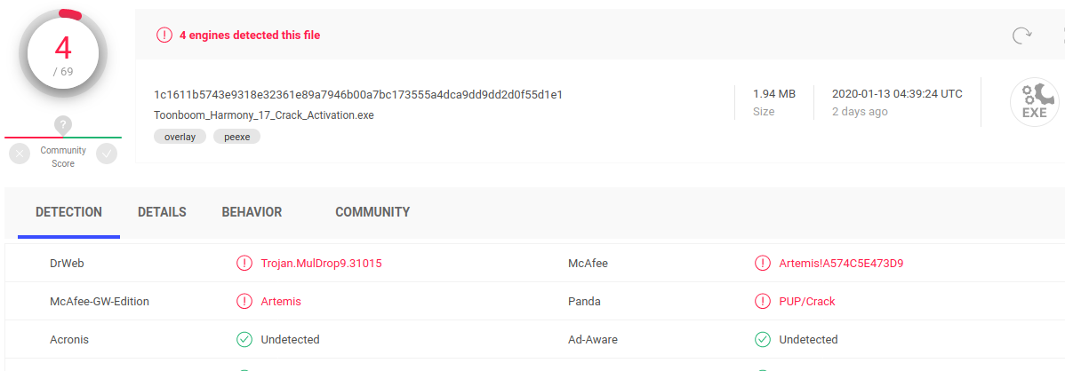The width and height of the screenshot is (1065, 371).
Task: Open the BEHAVIOR tab
Action: click(x=252, y=213)
